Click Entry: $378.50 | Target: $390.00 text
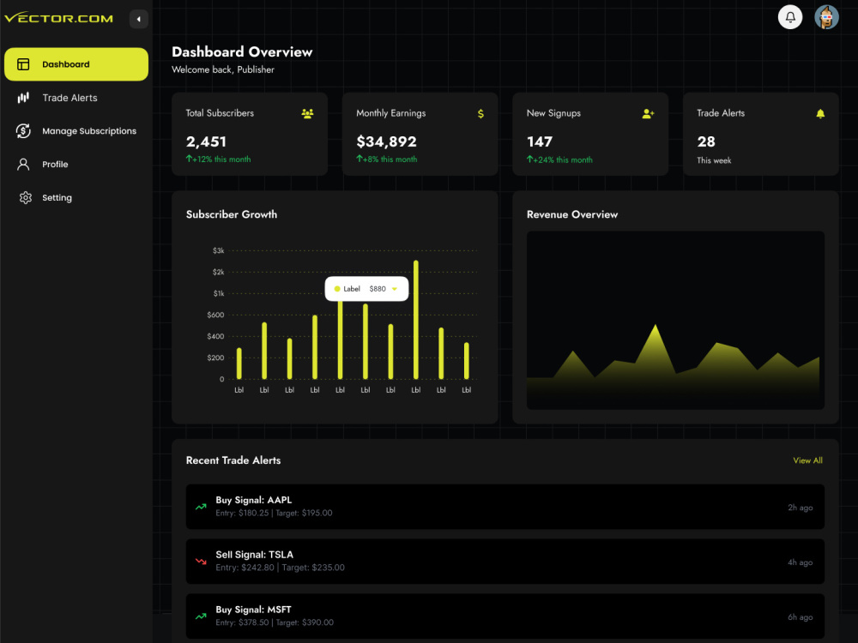 click(x=275, y=622)
